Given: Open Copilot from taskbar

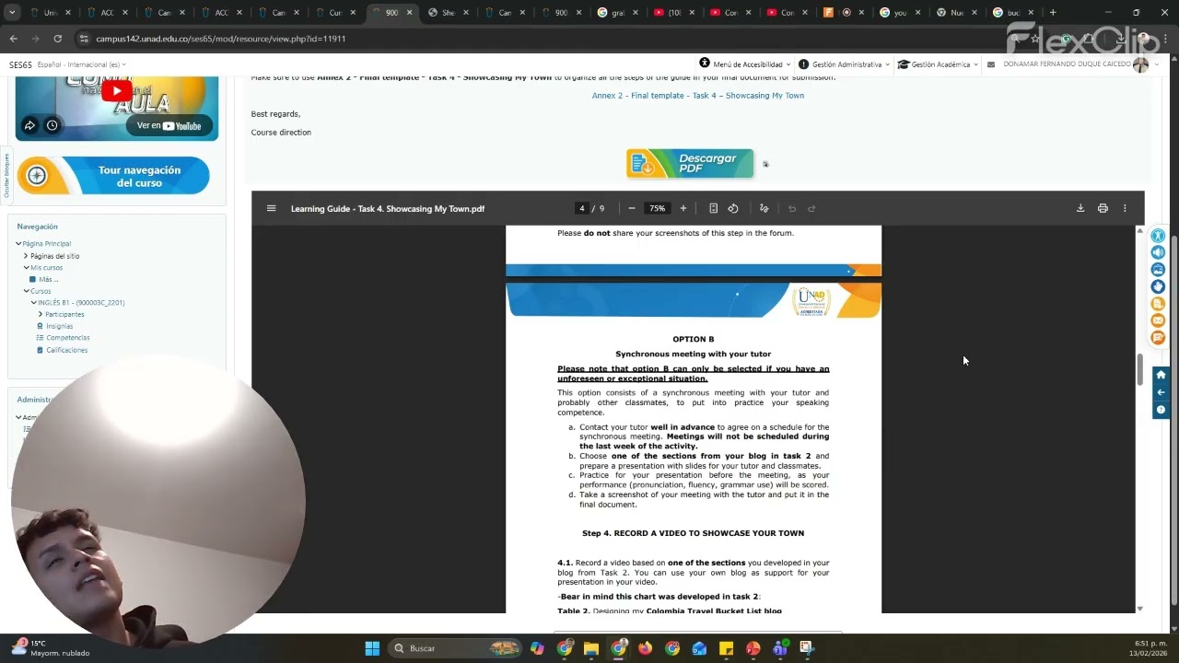Looking at the screenshot, I should 537,648.
